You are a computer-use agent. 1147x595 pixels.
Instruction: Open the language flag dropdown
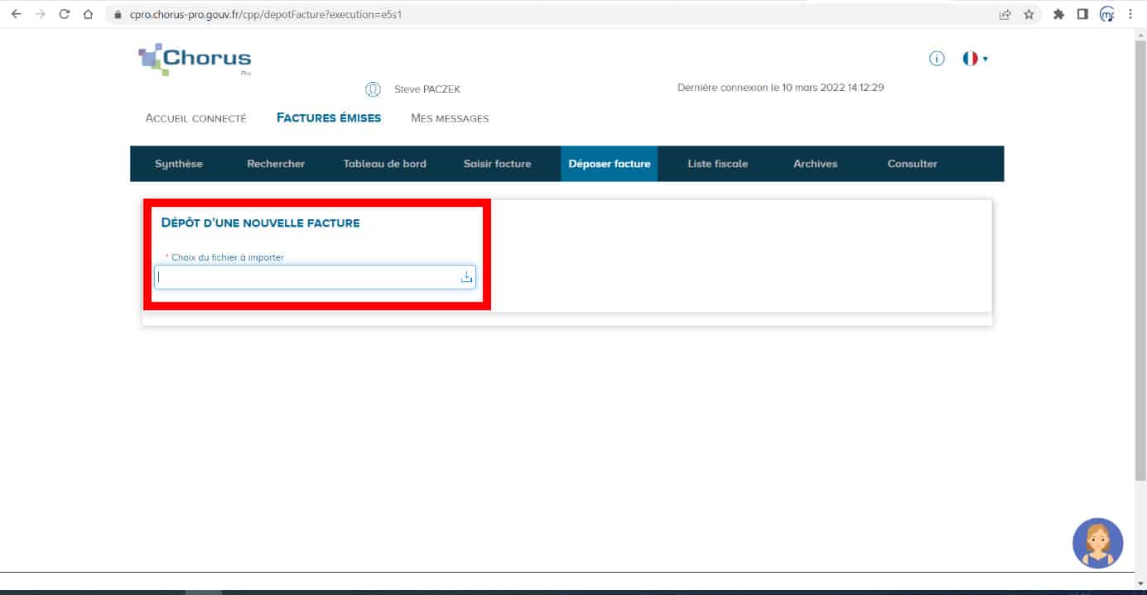tap(975, 59)
